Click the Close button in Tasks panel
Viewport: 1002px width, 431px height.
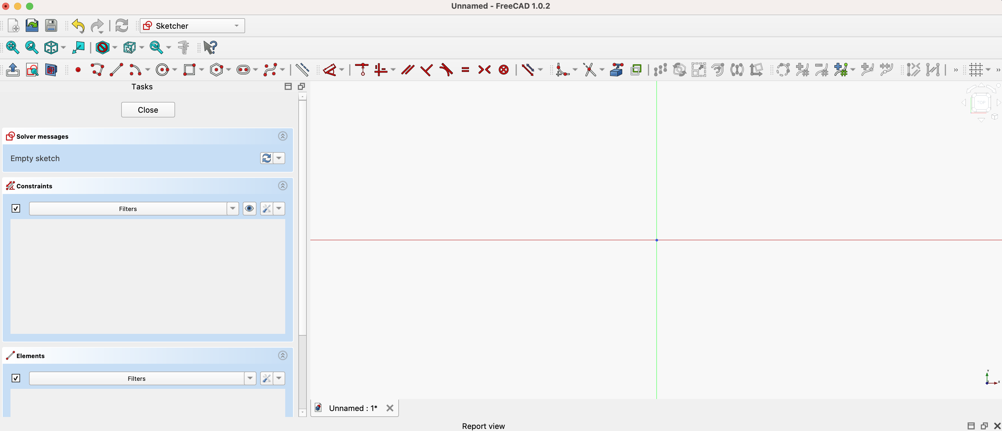point(148,110)
